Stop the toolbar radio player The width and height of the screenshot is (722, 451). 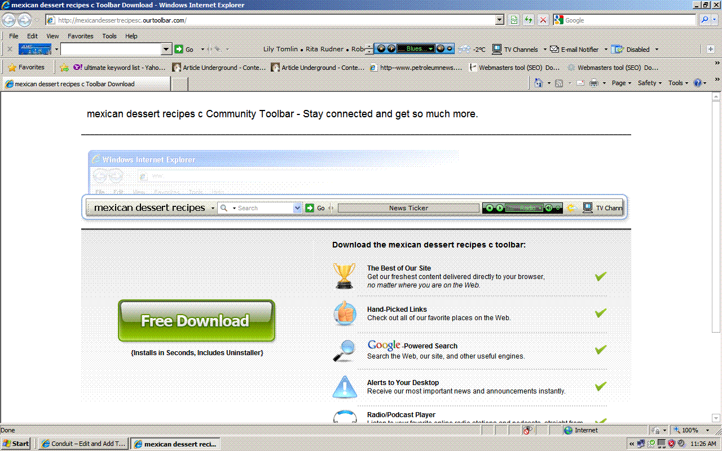point(381,49)
